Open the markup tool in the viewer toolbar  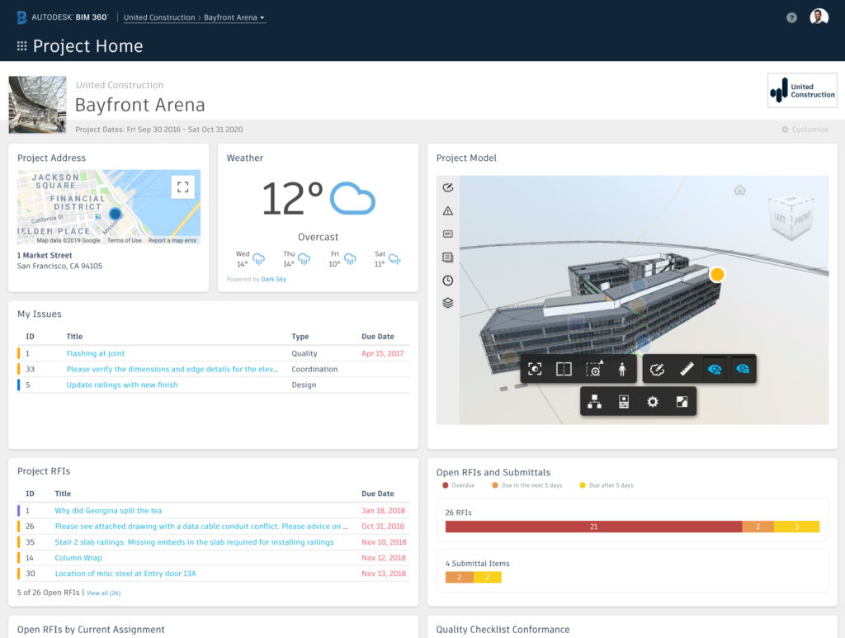(x=657, y=368)
